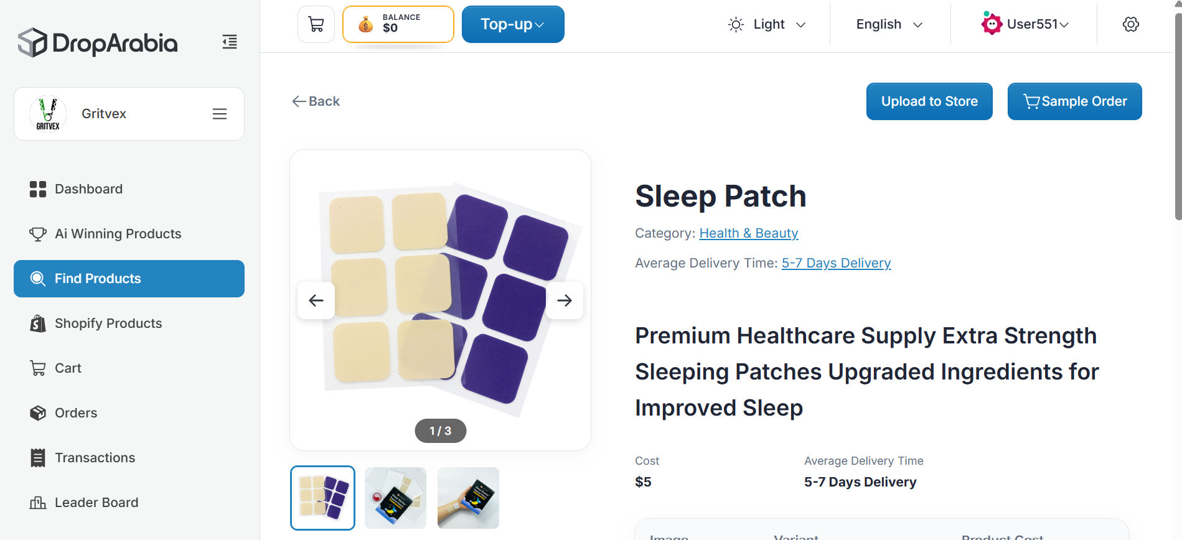This screenshot has height=540, width=1182.
Task: Select the second product thumbnail
Action: (395, 498)
